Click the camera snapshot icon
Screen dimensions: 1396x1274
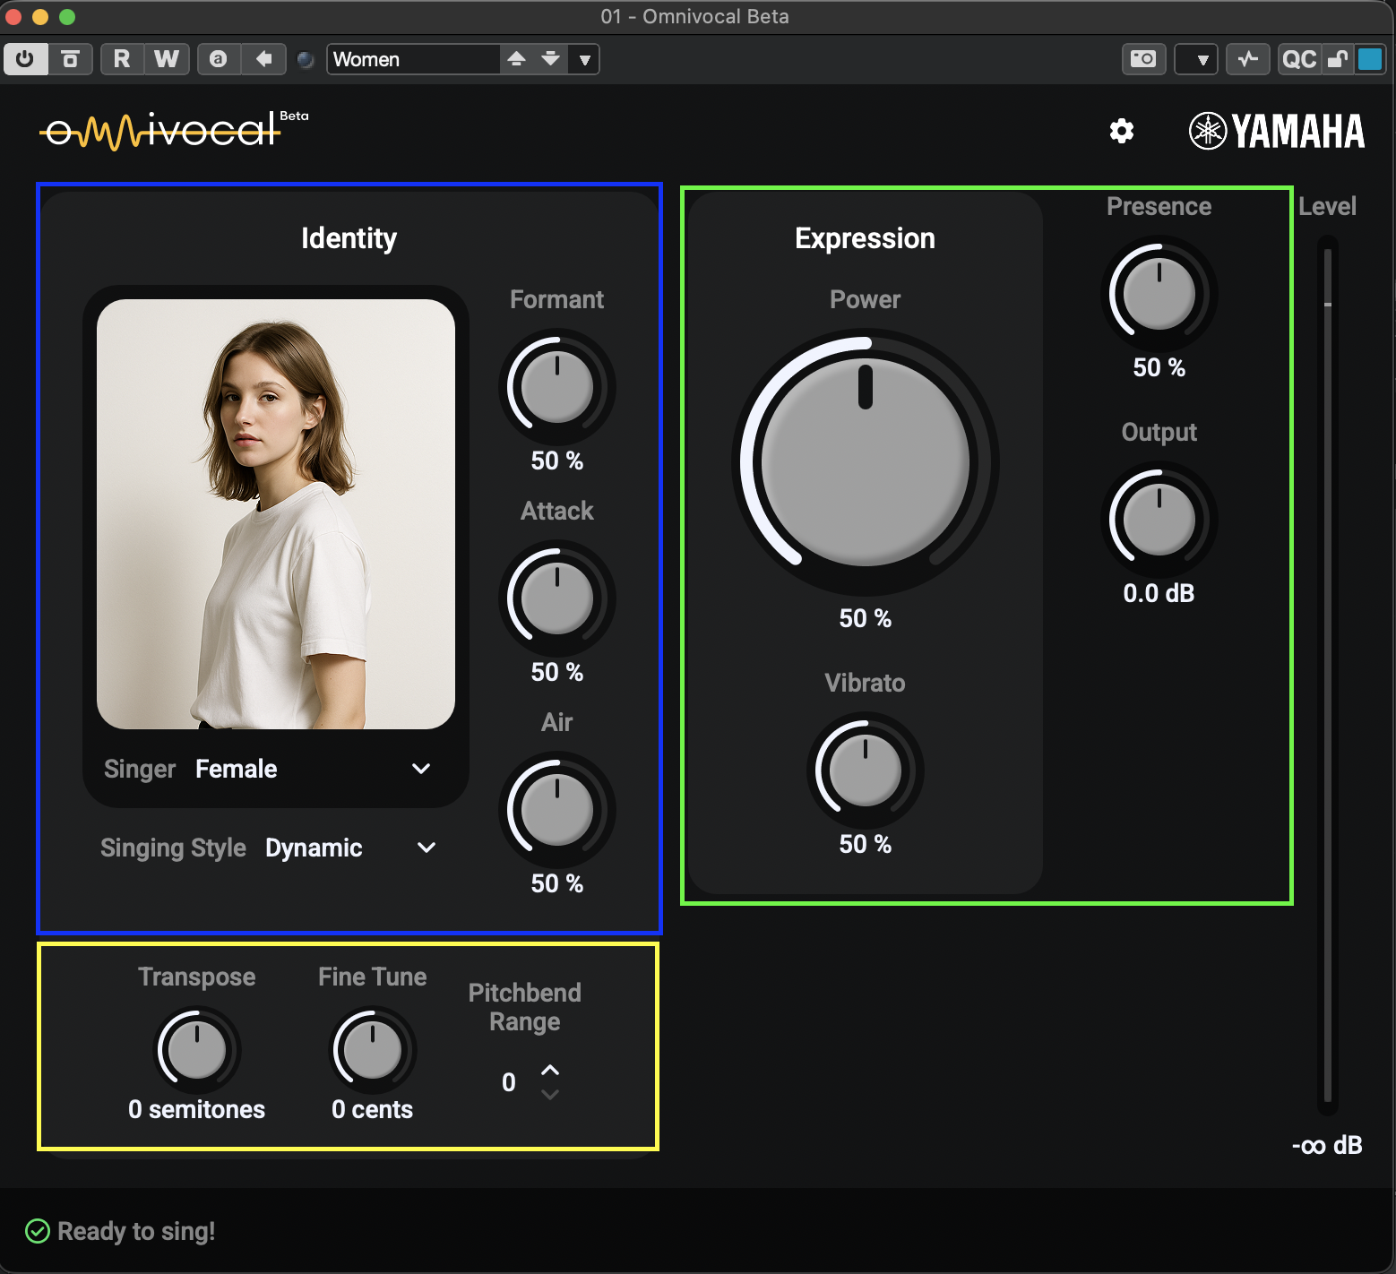point(1143,59)
